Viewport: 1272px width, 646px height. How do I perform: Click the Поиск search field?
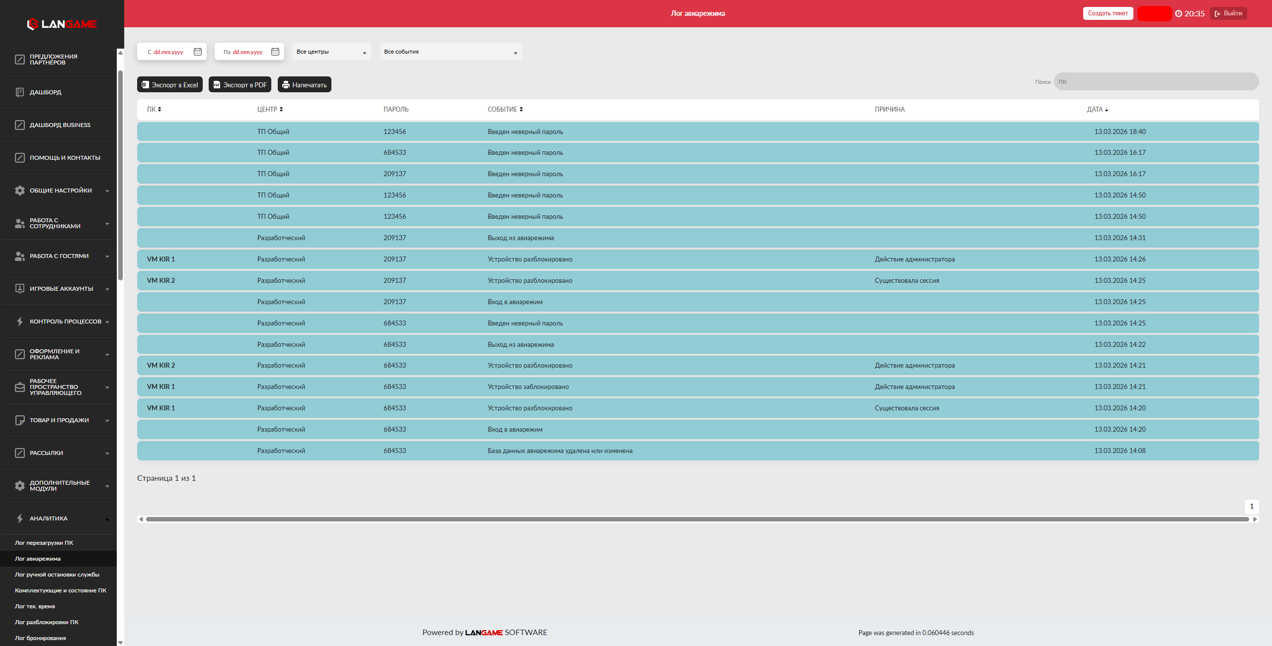coord(1156,82)
